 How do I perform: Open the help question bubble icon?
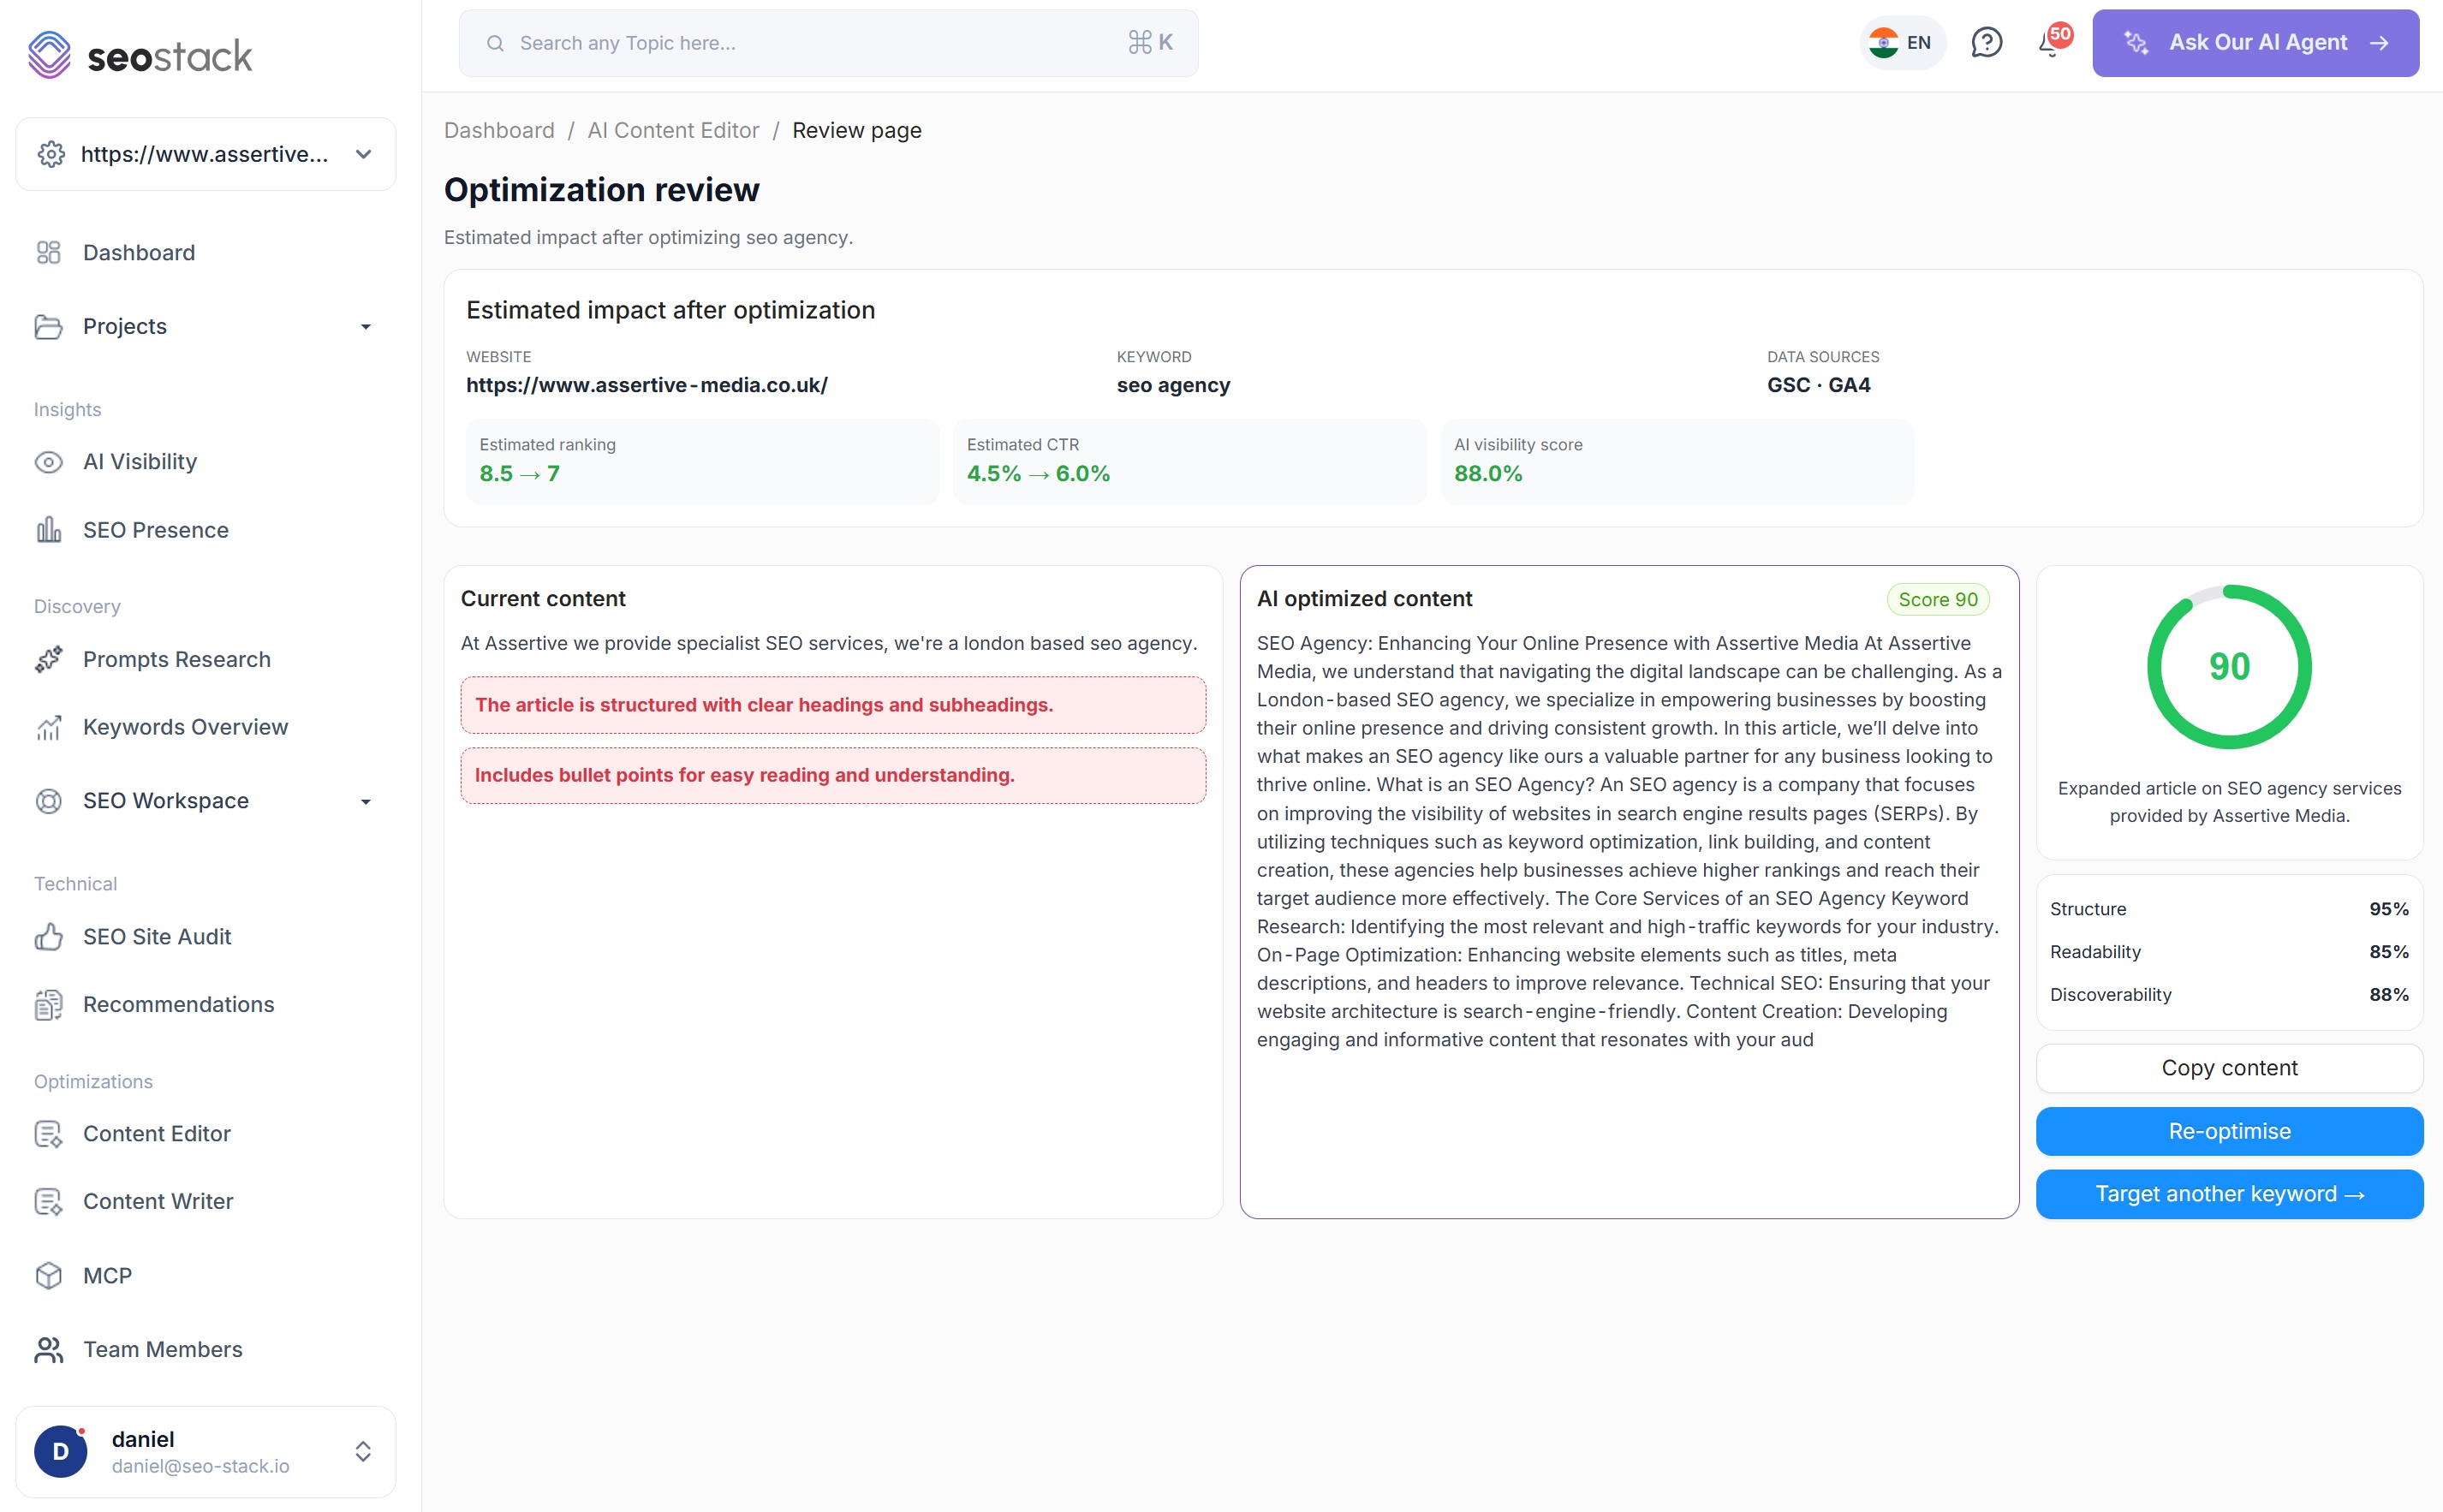pyautogui.click(x=1986, y=42)
